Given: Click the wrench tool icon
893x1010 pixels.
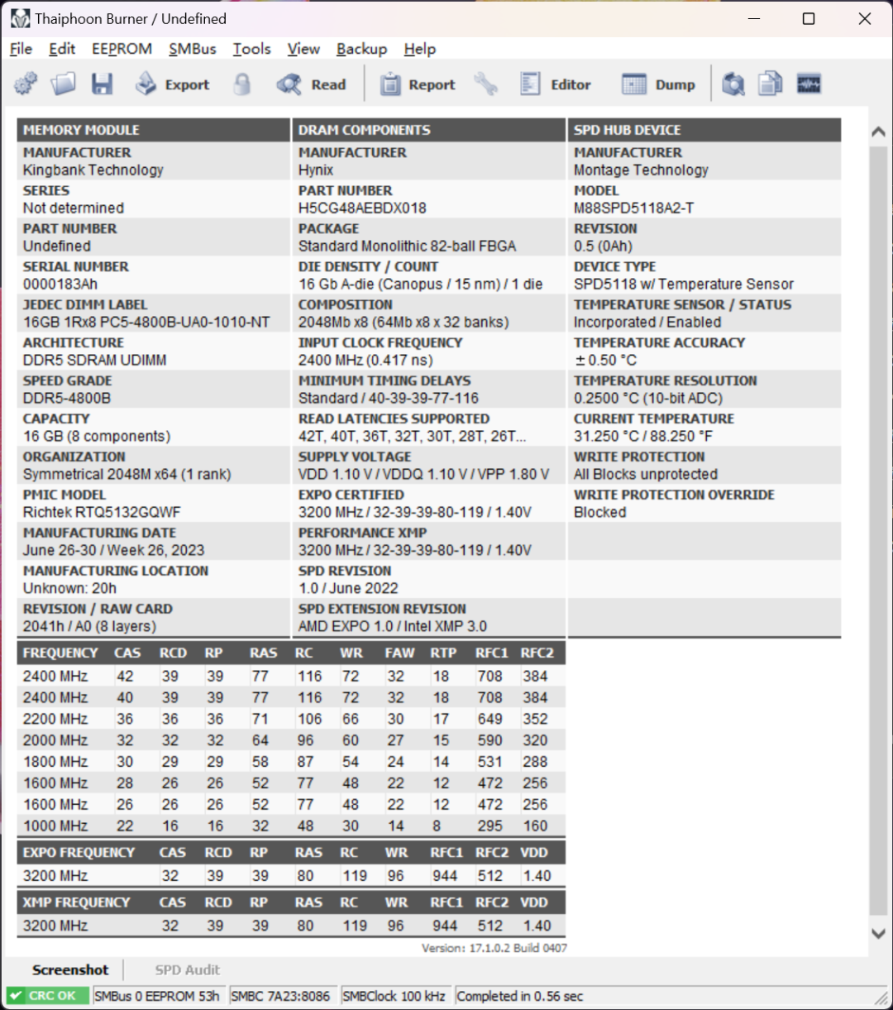Looking at the screenshot, I should click(x=486, y=84).
